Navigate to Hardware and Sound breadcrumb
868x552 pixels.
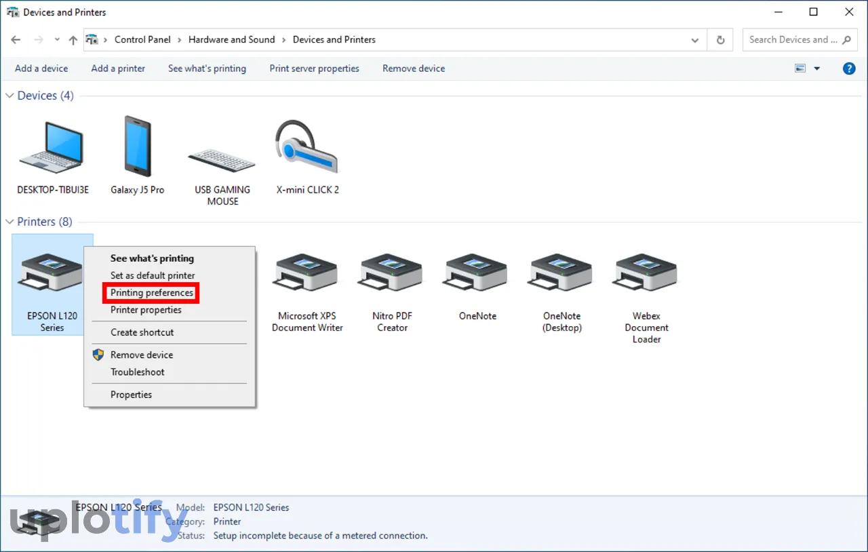click(231, 40)
